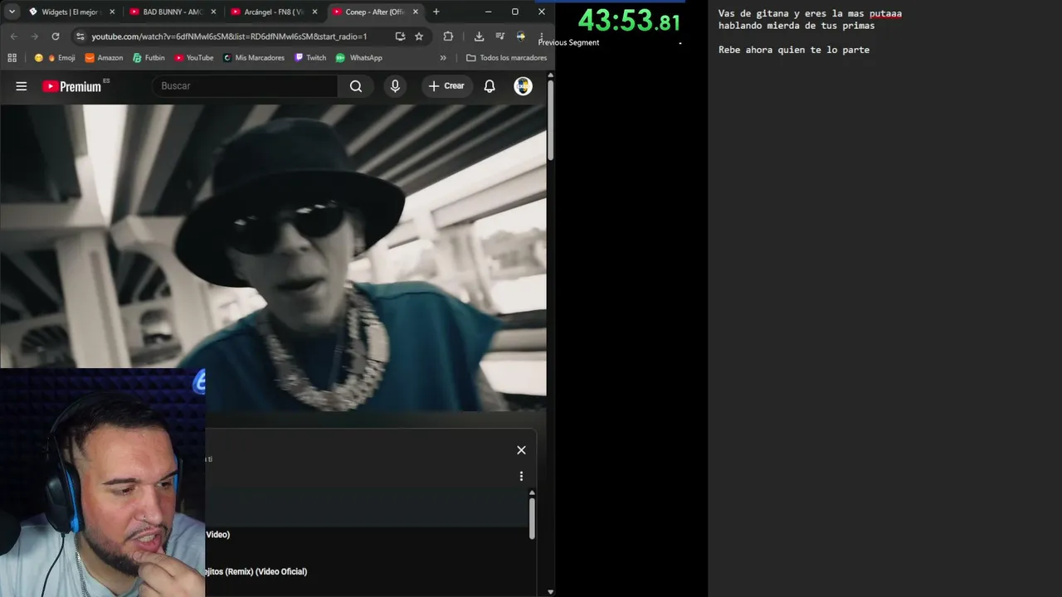This screenshot has height=597, width=1062.
Task: Select the Conep - After tab
Action: (x=374, y=12)
